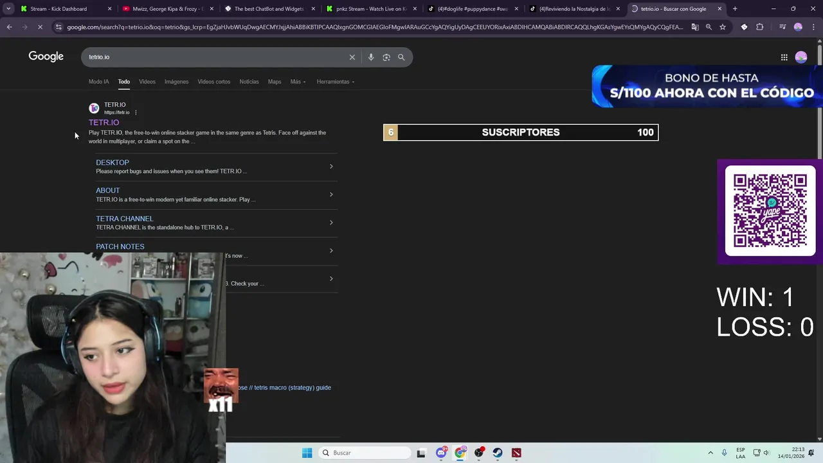Switch to The best ChatBot and Widgets tab

tap(269, 9)
